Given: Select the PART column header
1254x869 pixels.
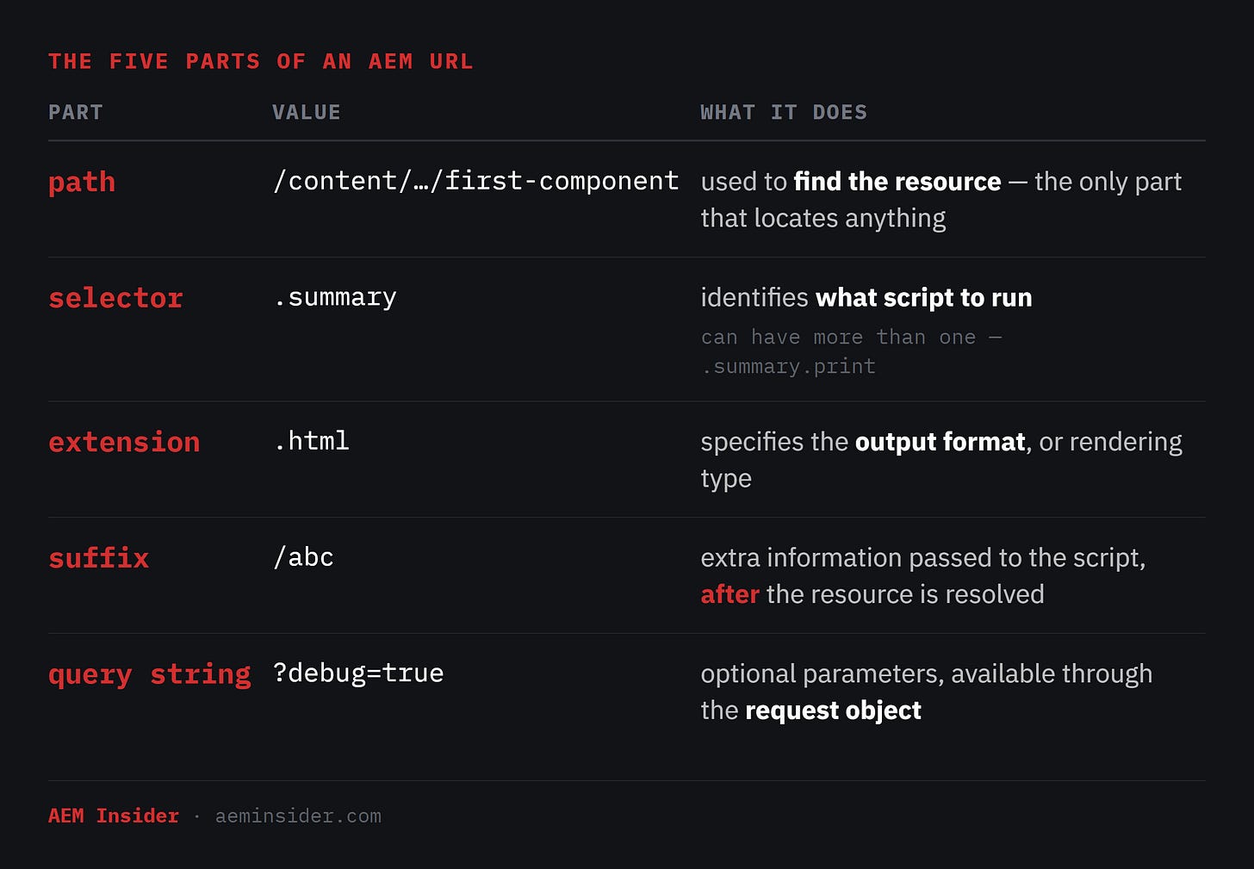Looking at the screenshot, I should pyautogui.click(x=76, y=113).
